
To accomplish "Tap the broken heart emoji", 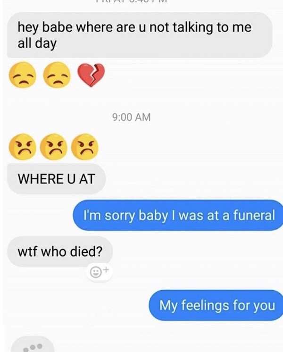I will [x=91, y=75].
